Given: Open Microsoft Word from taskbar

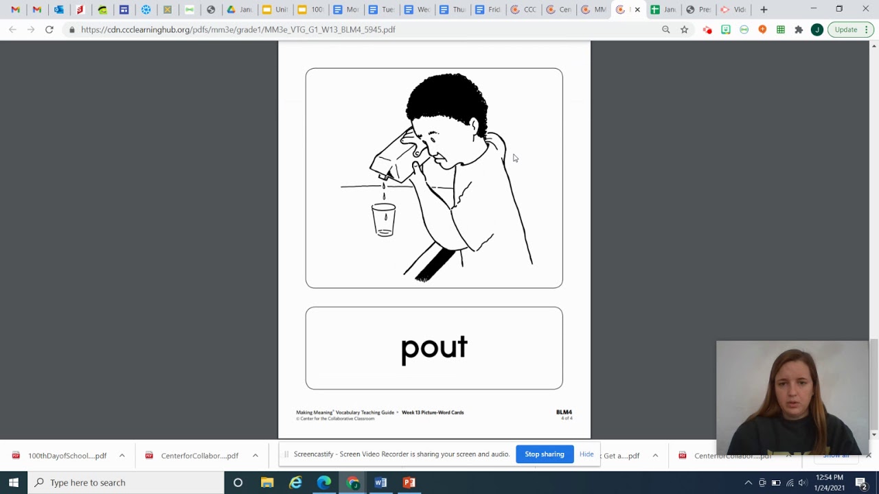Looking at the screenshot, I should [380, 482].
